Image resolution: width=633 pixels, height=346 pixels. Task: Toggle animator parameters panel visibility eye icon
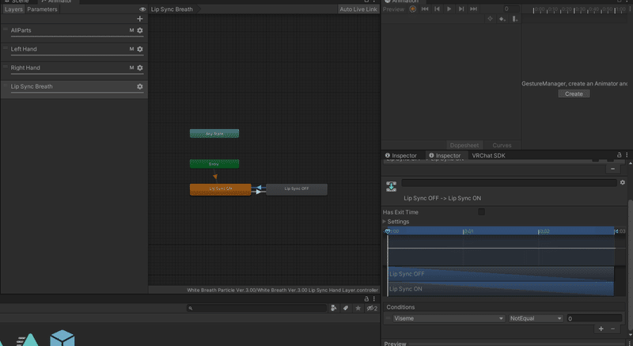(x=142, y=10)
